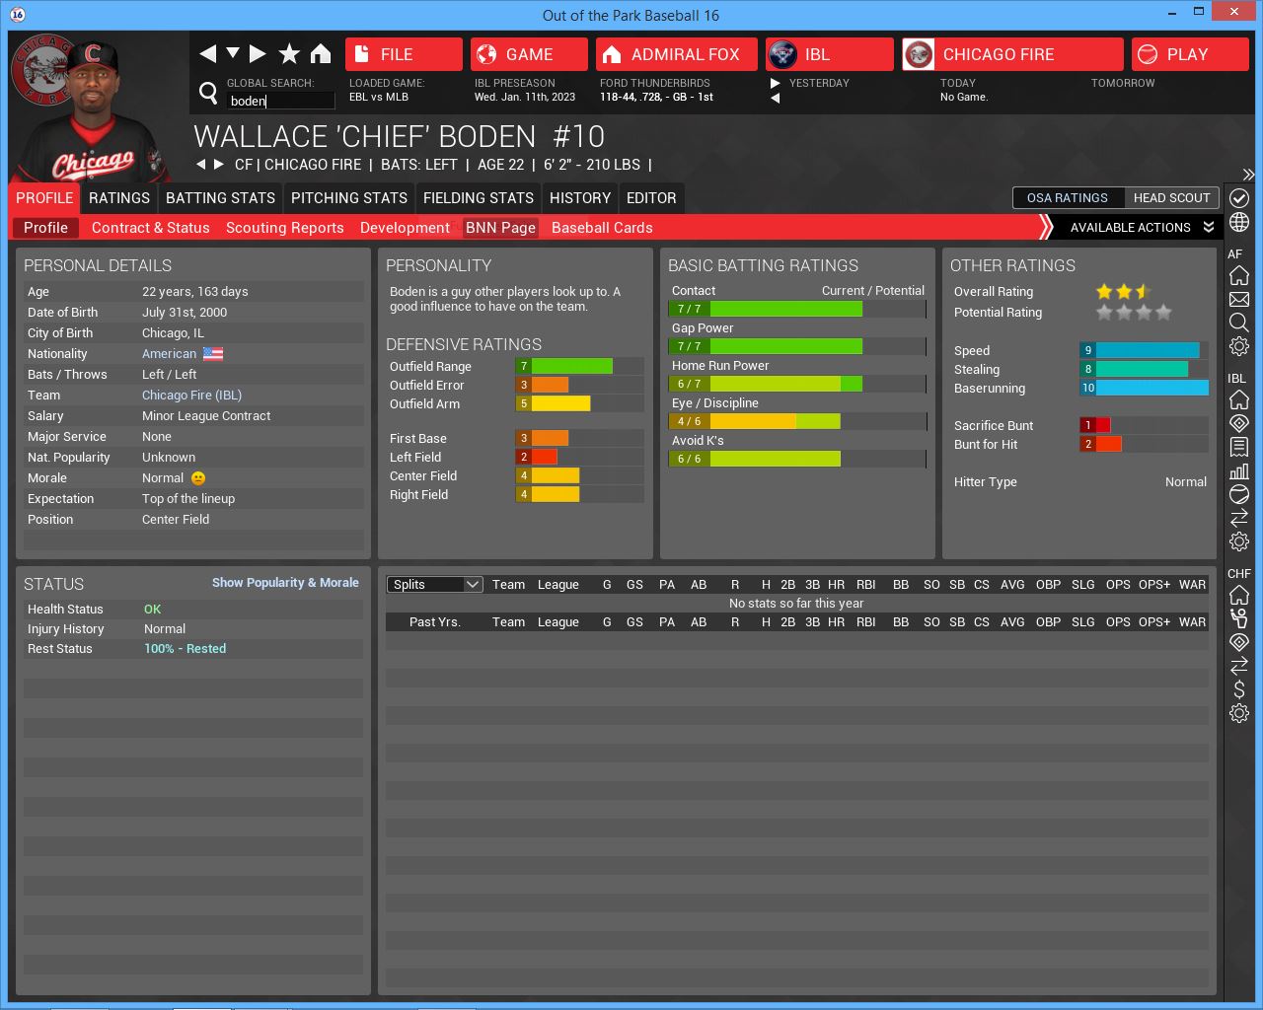Switch ratings view to Head Scout
This screenshot has height=1010, width=1263.
point(1171,198)
